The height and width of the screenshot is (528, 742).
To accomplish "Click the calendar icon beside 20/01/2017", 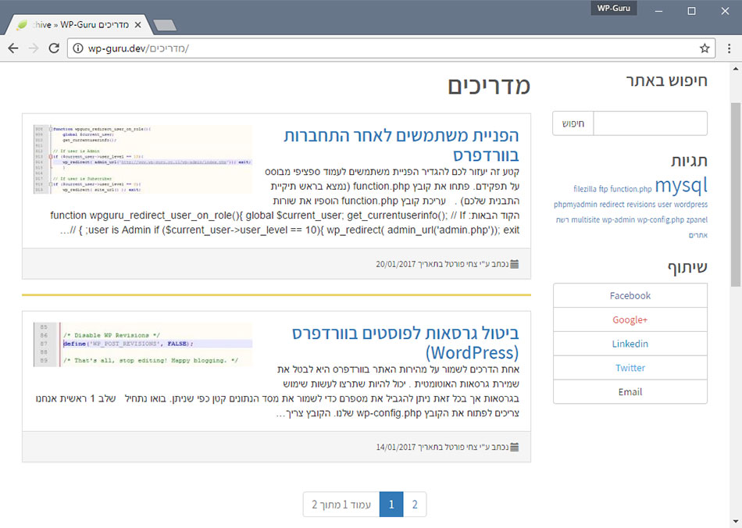I will pyautogui.click(x=515, y=264).
